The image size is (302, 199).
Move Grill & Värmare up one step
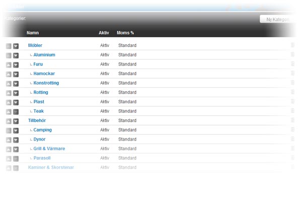(9, 150)
